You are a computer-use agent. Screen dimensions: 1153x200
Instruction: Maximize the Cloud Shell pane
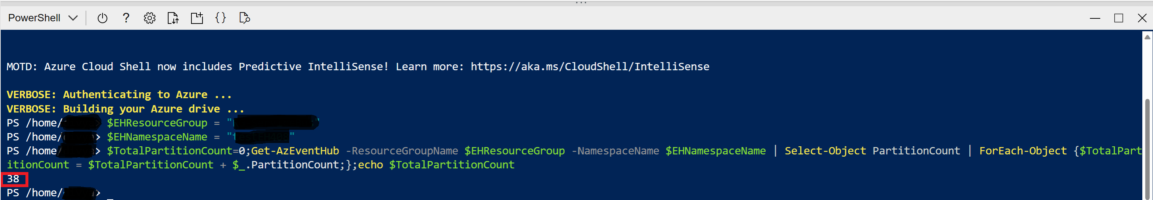pos(1119,18)
